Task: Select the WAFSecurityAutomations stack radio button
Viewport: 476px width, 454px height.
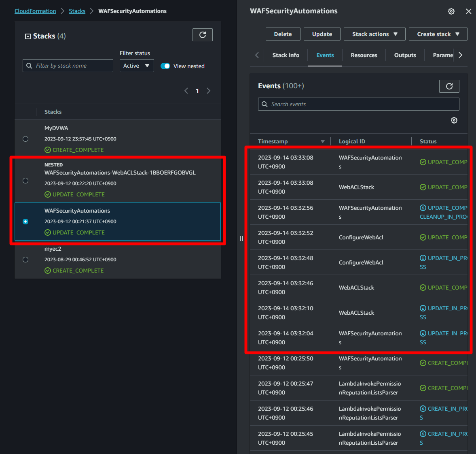Action: (x=25, y=222)
